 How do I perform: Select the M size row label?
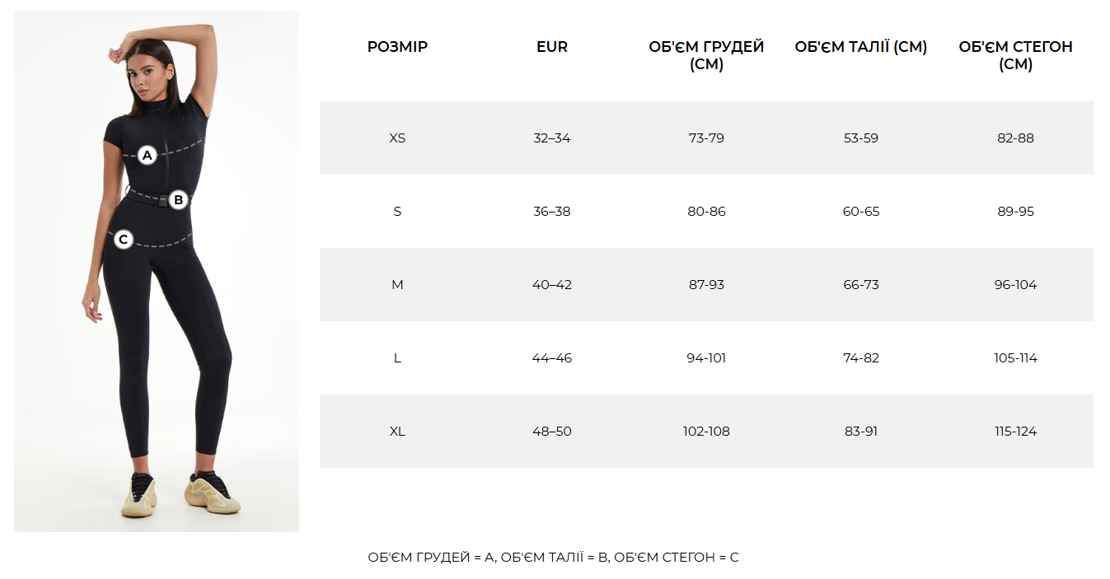pos(397,285)
